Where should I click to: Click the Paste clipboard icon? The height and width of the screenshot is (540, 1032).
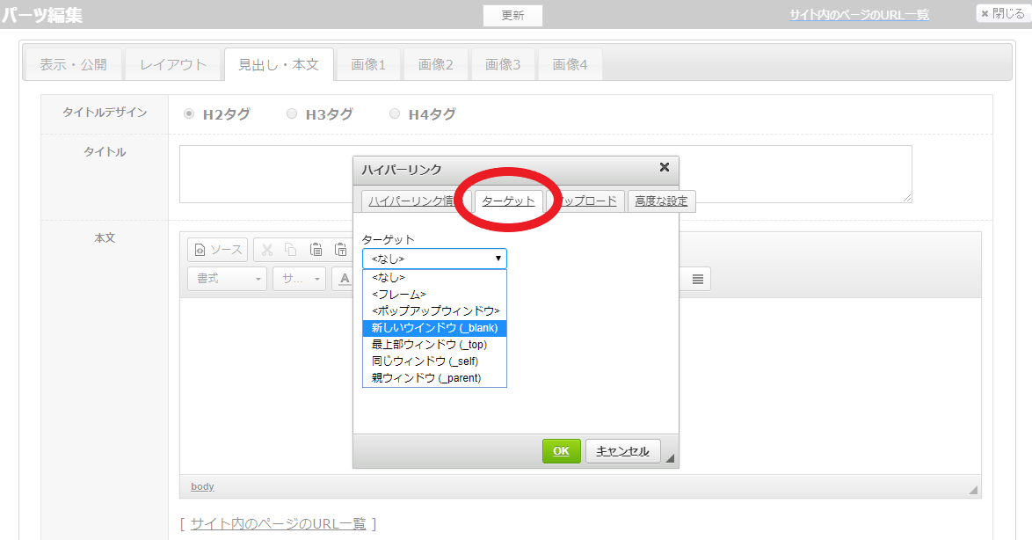point(316,250)
